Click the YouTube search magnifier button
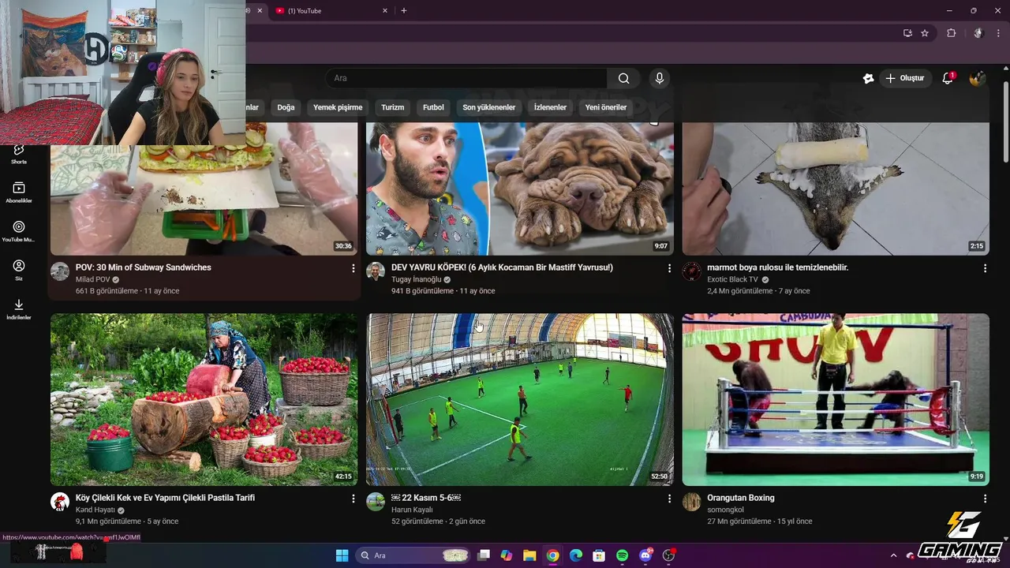The image size is (1010, 568). click(623, 78)
